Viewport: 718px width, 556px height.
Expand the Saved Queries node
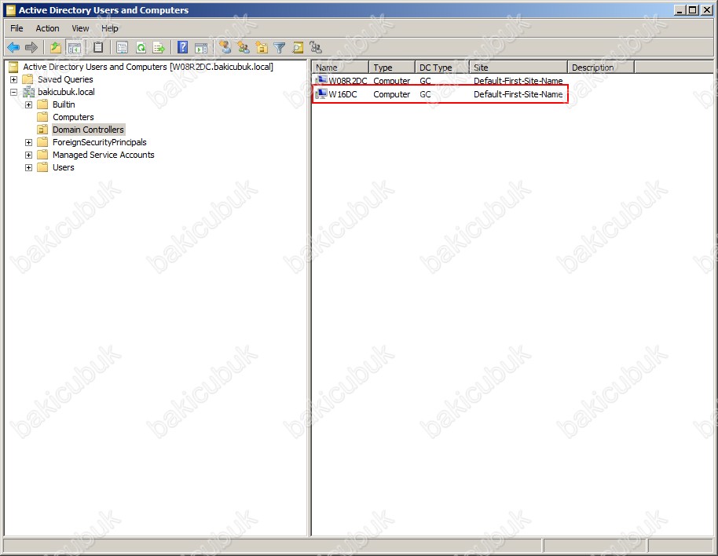[x=13, y=79]
